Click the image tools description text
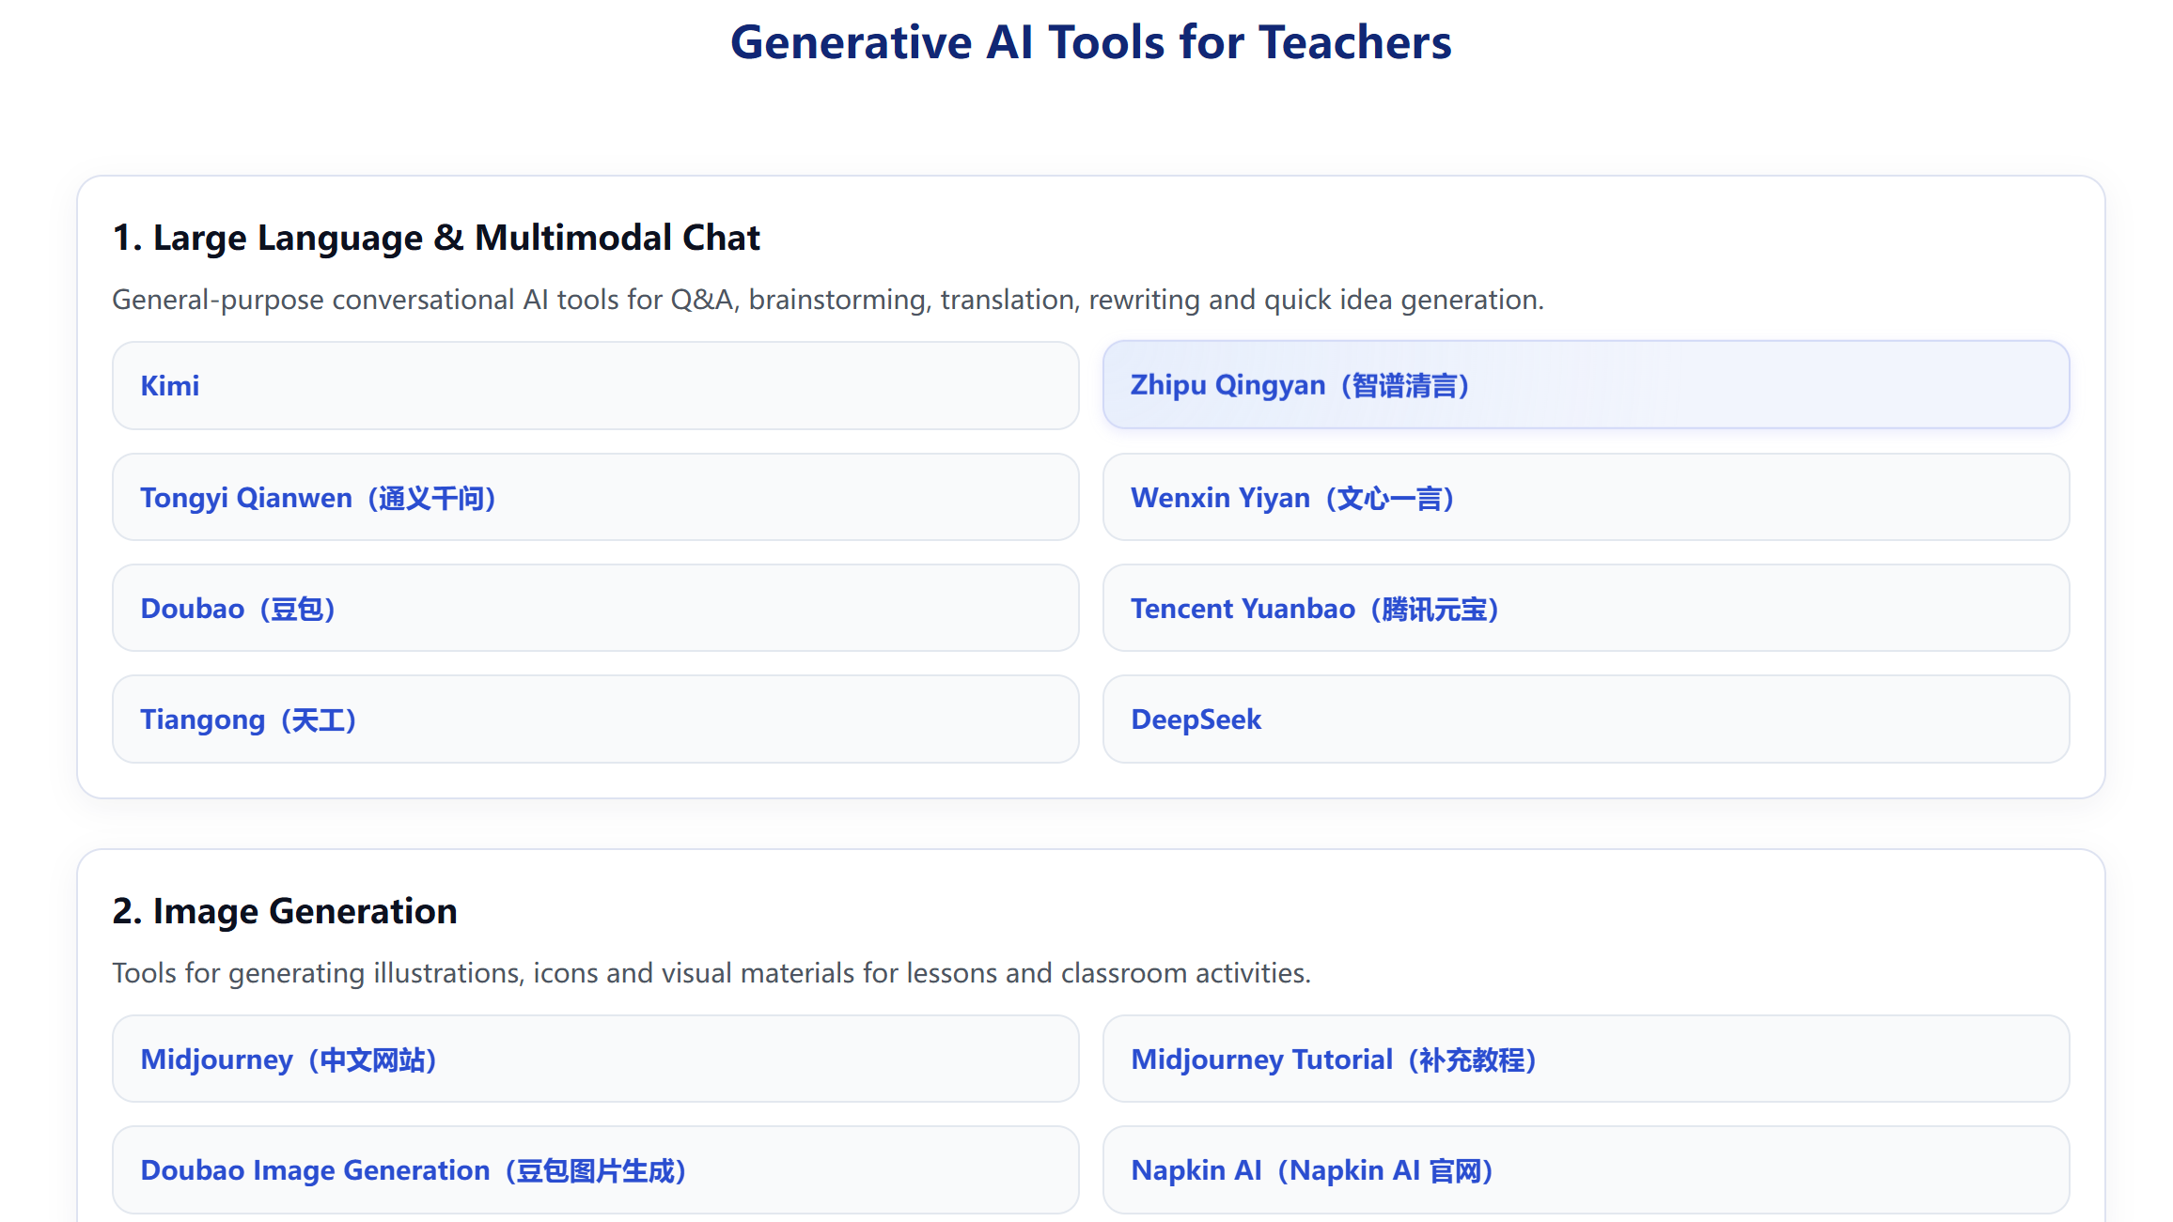The image size is (2173, 1222). click(x=710, y=973)
